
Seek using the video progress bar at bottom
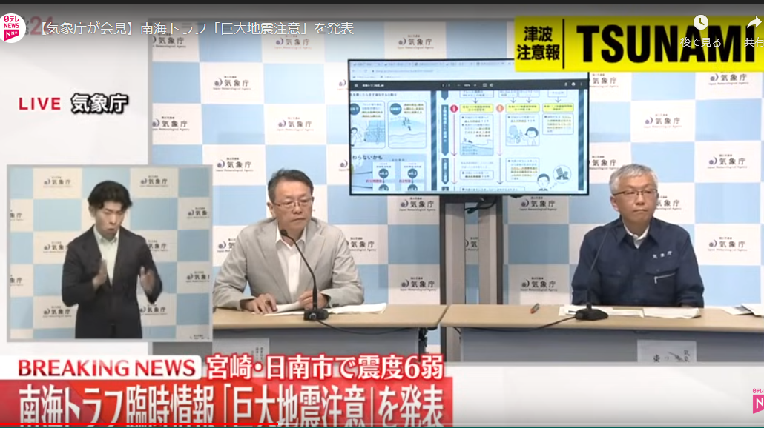click(x=382, y=425)
